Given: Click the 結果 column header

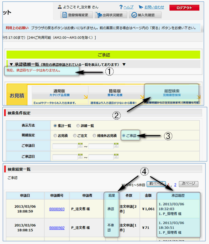Looking at the screenshot, I should click(x=112, y=196).
